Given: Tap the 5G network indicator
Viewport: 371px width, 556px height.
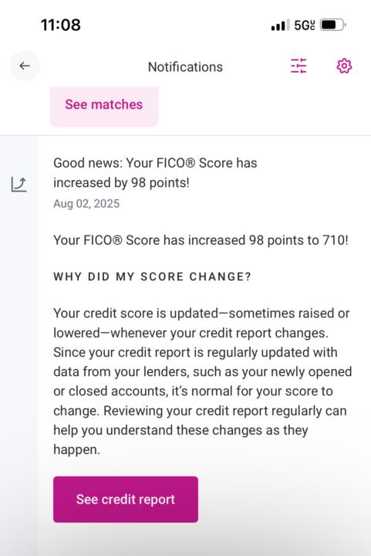Looking at the screenshot, I should point(305,25).
